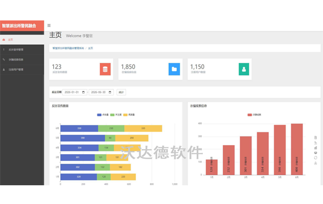
Task: Click blue 334 segment in 4月 bar
Action: coord(79,148)
